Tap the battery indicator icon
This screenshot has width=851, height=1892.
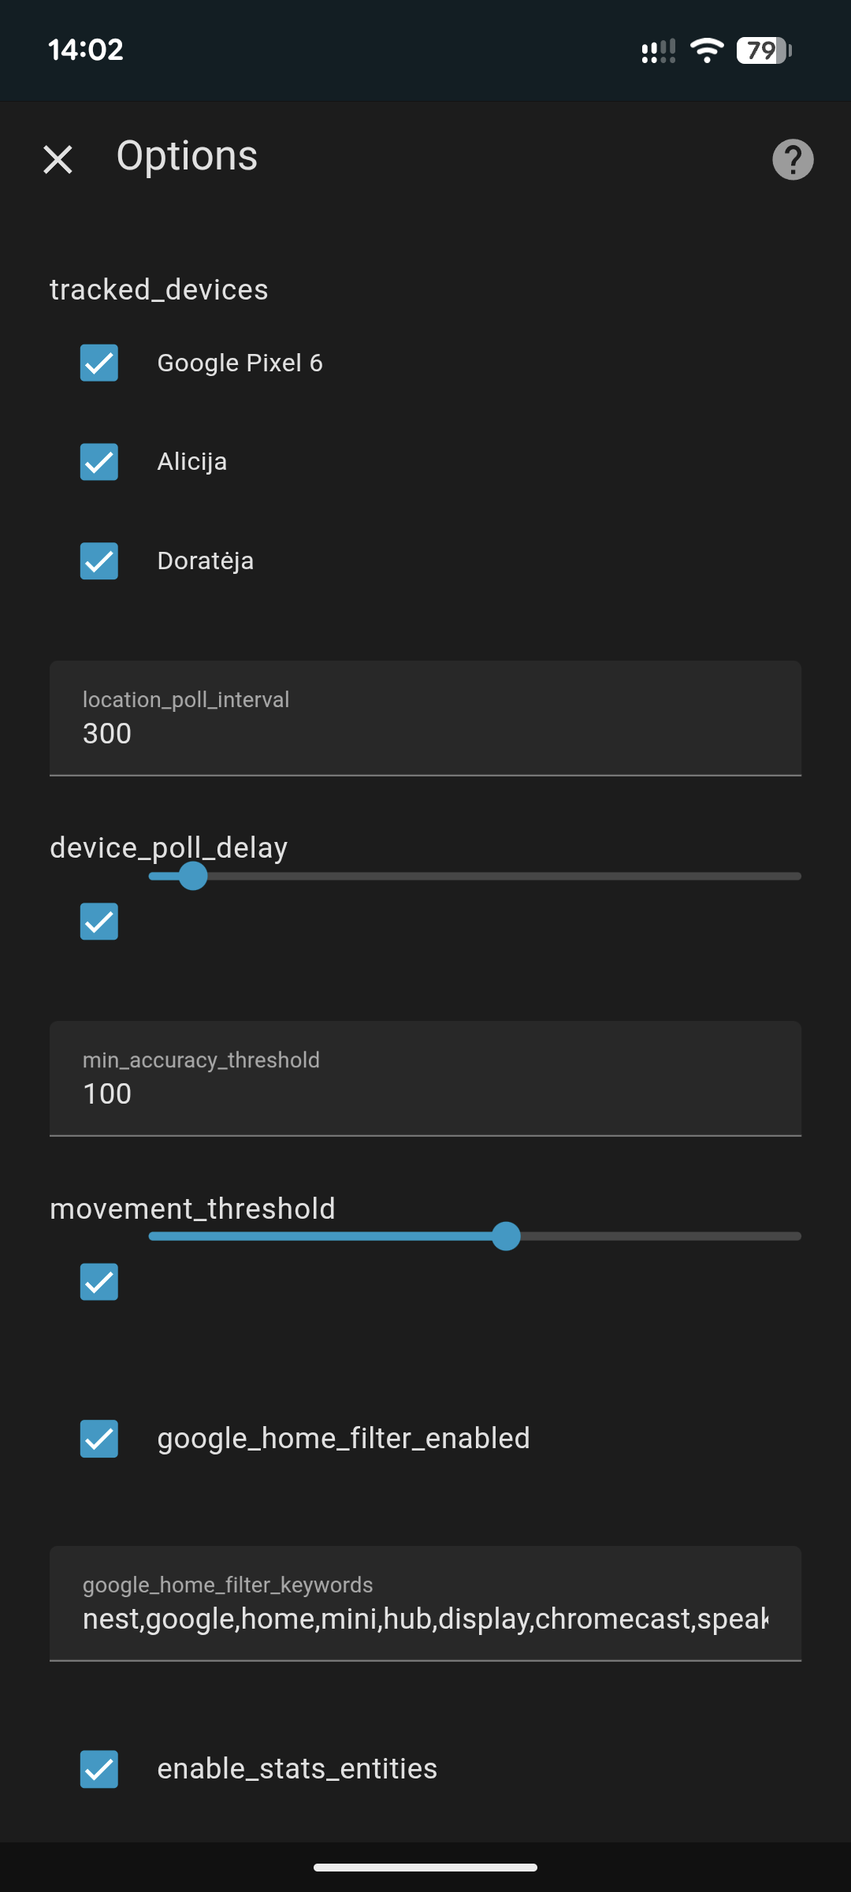(763, 50)
